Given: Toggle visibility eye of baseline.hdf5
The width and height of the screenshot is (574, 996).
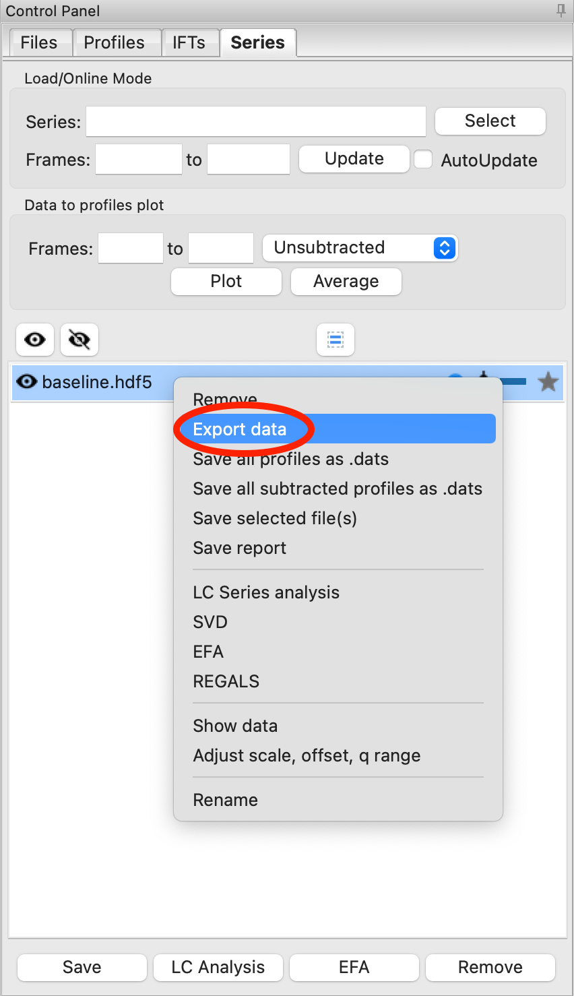Looking at the screenshot, I should coord(26,382).
